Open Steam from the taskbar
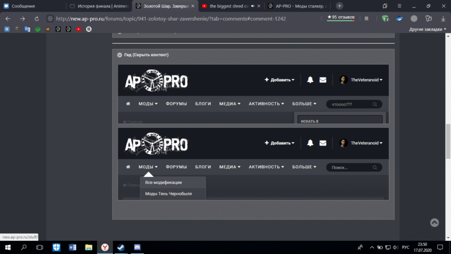This screenshot has height=254, width=451. (x=121, y=247)
